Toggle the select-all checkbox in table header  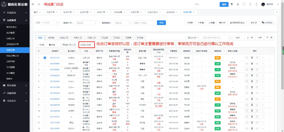click(45, 51)
